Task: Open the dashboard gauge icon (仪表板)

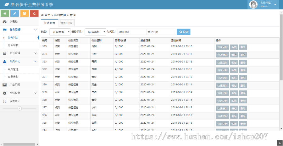Action: [x=5, y=22]
